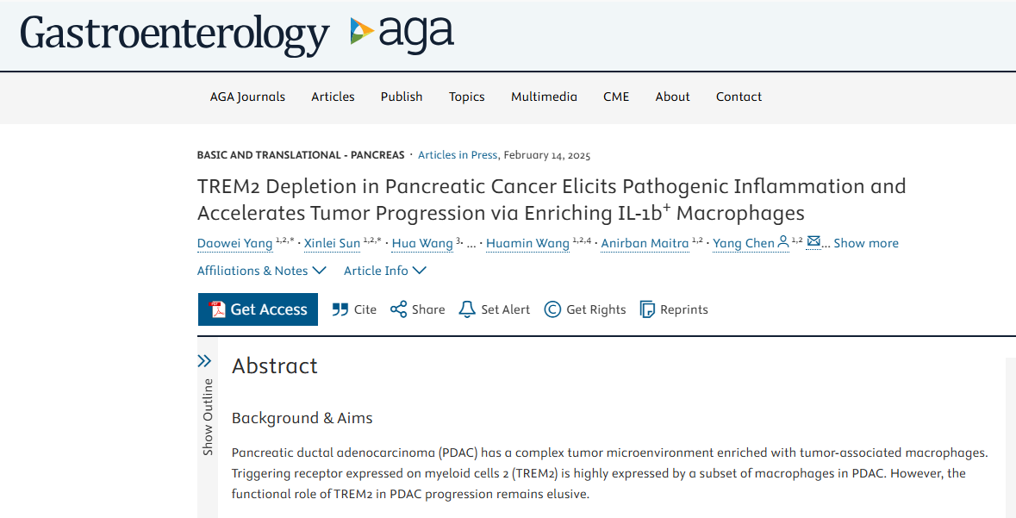Click the Cite quotation marks icon
The width and height of the screenshot is (1016, 518).
point(340,310)
